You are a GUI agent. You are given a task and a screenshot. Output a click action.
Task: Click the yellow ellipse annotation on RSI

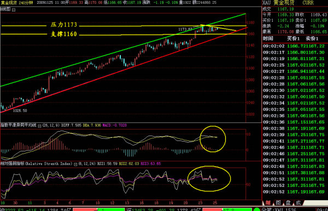coord(209,179)
